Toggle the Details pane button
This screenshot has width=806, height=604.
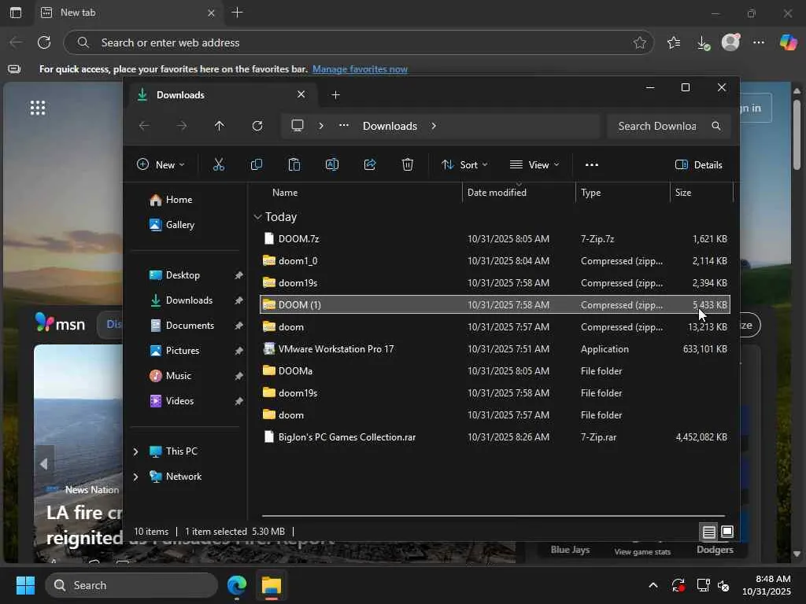pyautogui.click(x=699, y=164)
